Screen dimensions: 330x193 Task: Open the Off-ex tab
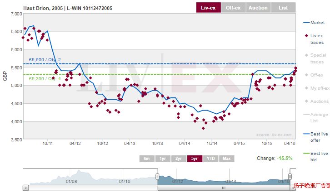233,8
